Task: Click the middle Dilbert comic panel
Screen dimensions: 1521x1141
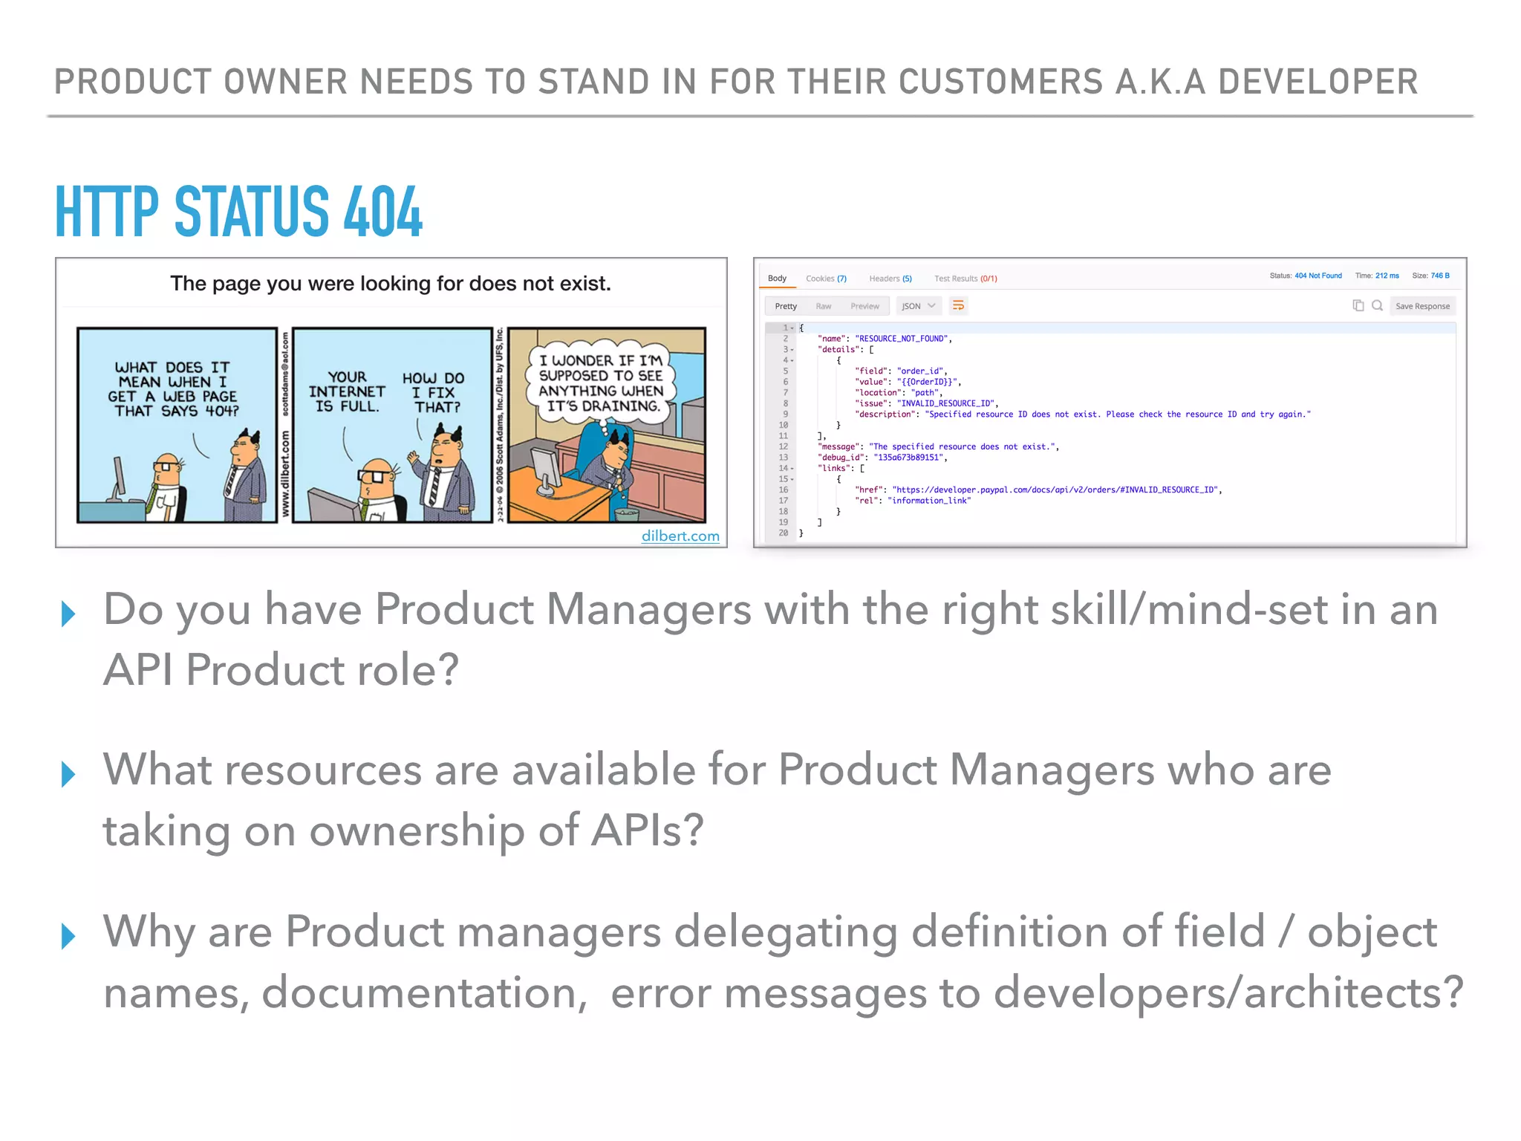Action: click(x=392, y=425)
